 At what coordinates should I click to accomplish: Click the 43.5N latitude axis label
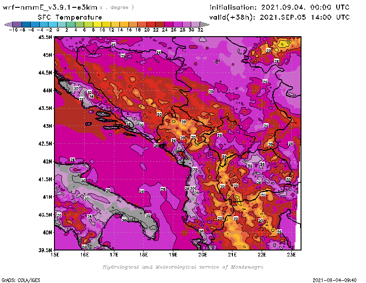[x=45, y=108]
